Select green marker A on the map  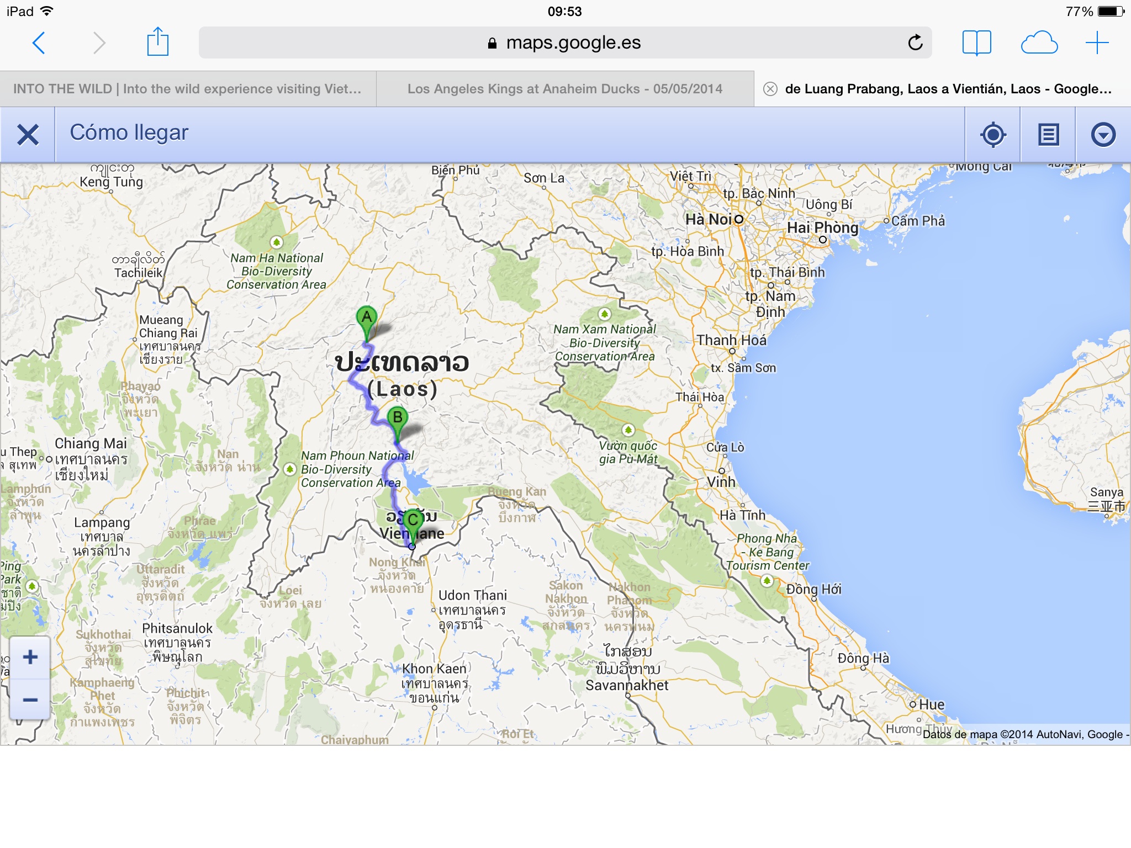click(367, 319)
